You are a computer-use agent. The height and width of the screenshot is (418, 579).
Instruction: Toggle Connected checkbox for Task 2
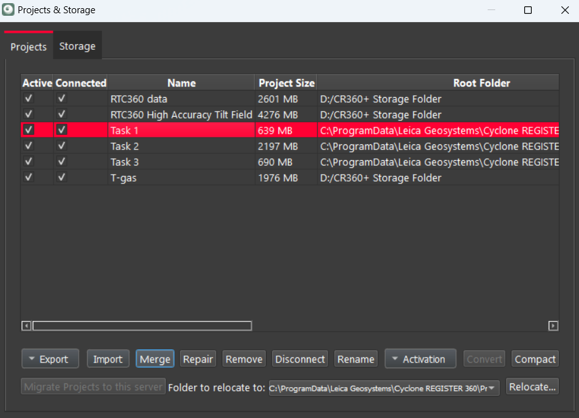(61, 146)
